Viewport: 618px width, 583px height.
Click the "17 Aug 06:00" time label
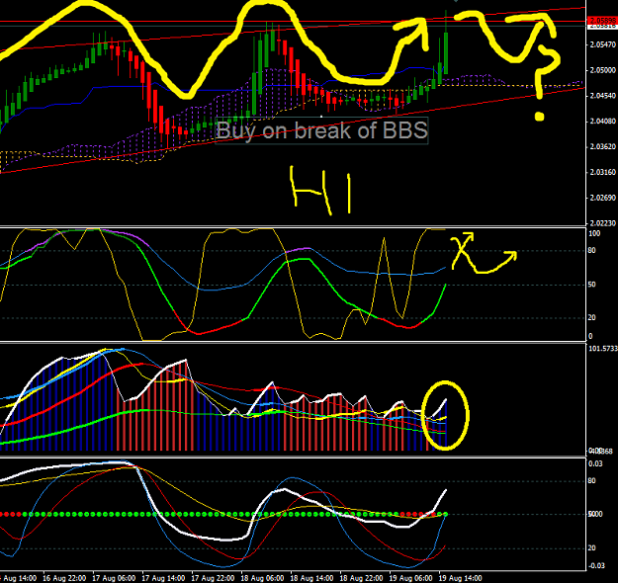click(x=114, y=578)
